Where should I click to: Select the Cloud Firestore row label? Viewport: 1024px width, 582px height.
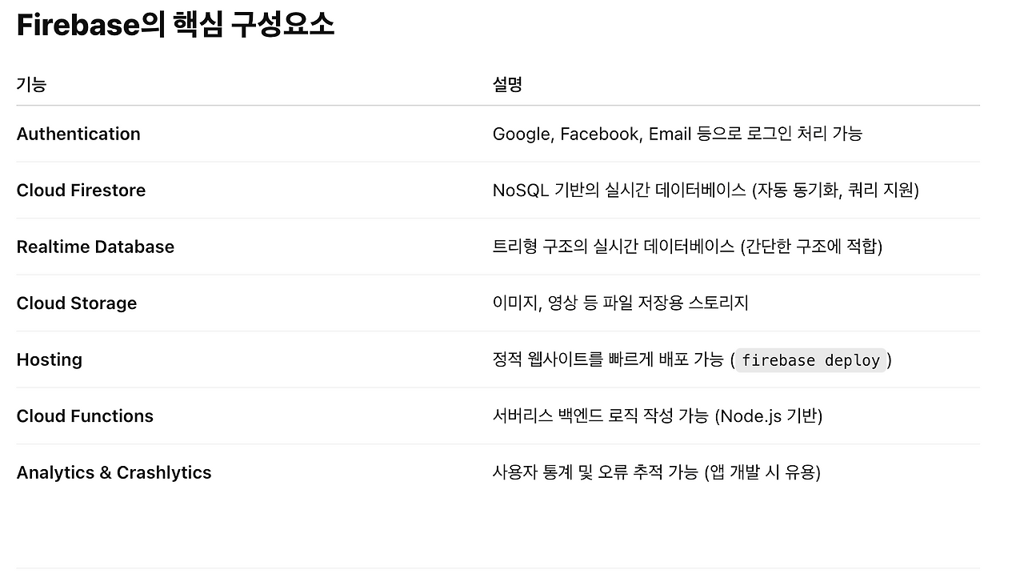(81, 191)
